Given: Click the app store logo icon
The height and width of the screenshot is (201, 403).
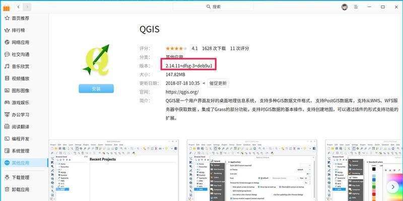Looking at the screenshot, I should (x=6, y=7).
